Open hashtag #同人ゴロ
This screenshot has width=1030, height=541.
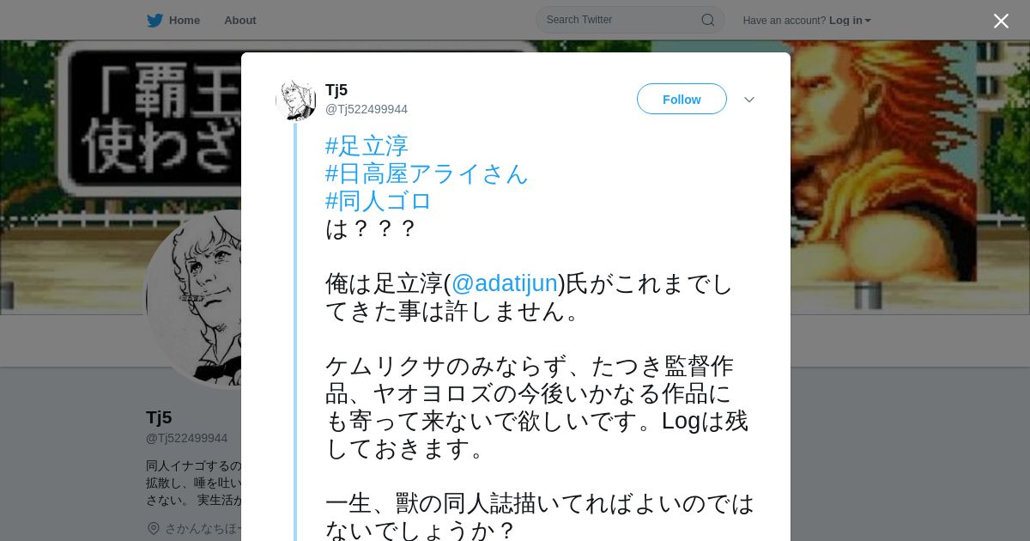(379, 201)
